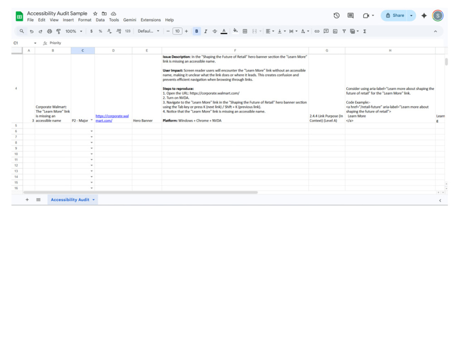Screen dimensions: 454x340
Task: Open the more number formats 123 menu
Action: (x=128, y=31)
